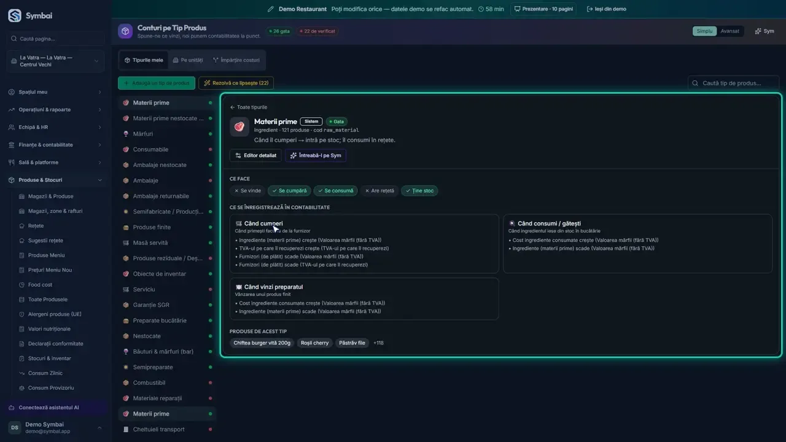Click the Conturi pe Tip Produs cube icon
This screenshot has height=442, width=786.
point(126,31)
